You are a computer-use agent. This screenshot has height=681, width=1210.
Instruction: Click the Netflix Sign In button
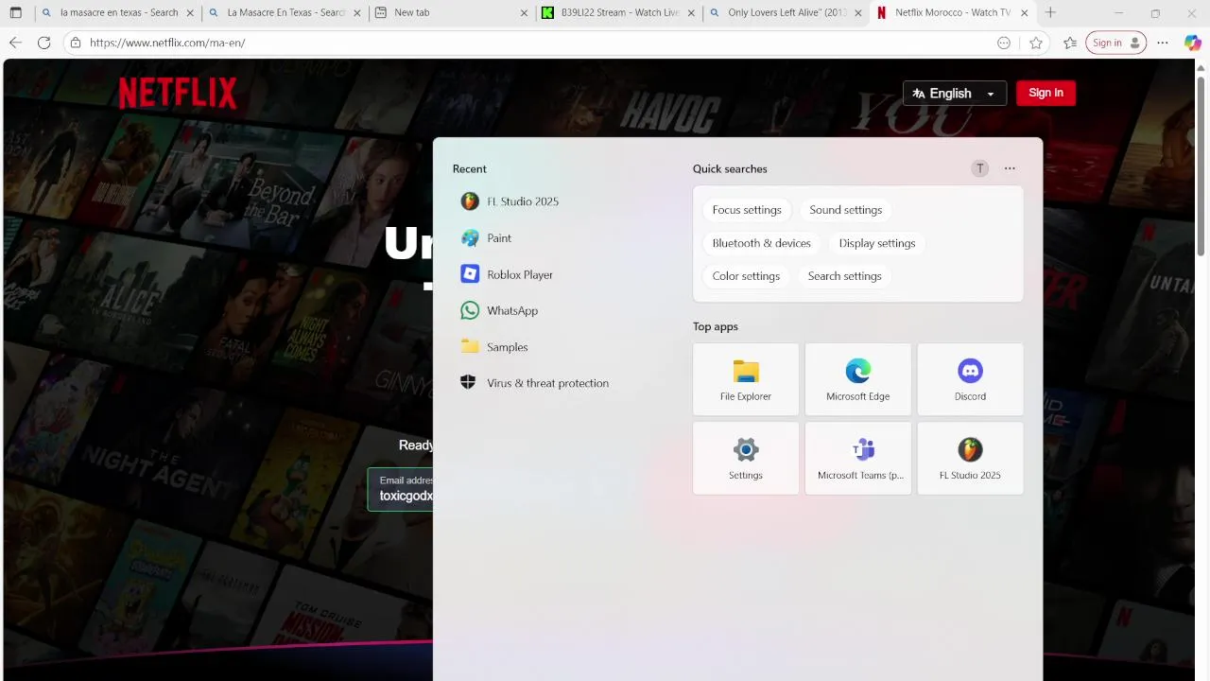point(1046,93)
